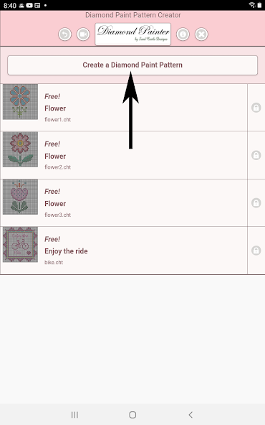
Task: Tap lock icon for bike.cht
Action: coord(256,251)
